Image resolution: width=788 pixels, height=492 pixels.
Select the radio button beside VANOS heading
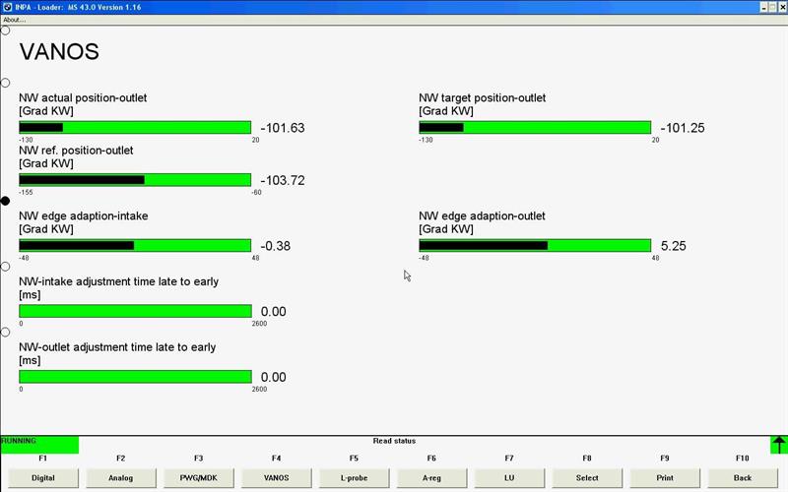click(x=5, y=31)
